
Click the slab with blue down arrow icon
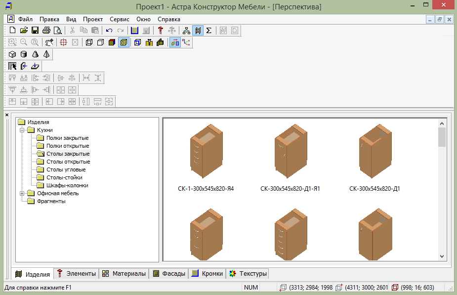point(35,66)
